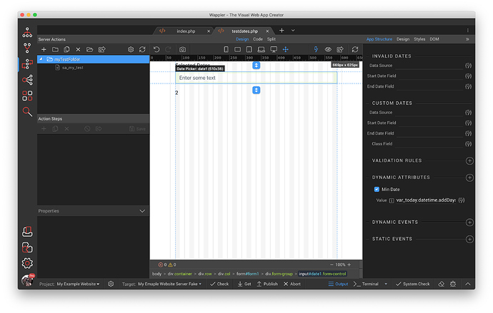Expand more panels with double chevron
Viewport: 493px width, 313px height.
[467, 39]
